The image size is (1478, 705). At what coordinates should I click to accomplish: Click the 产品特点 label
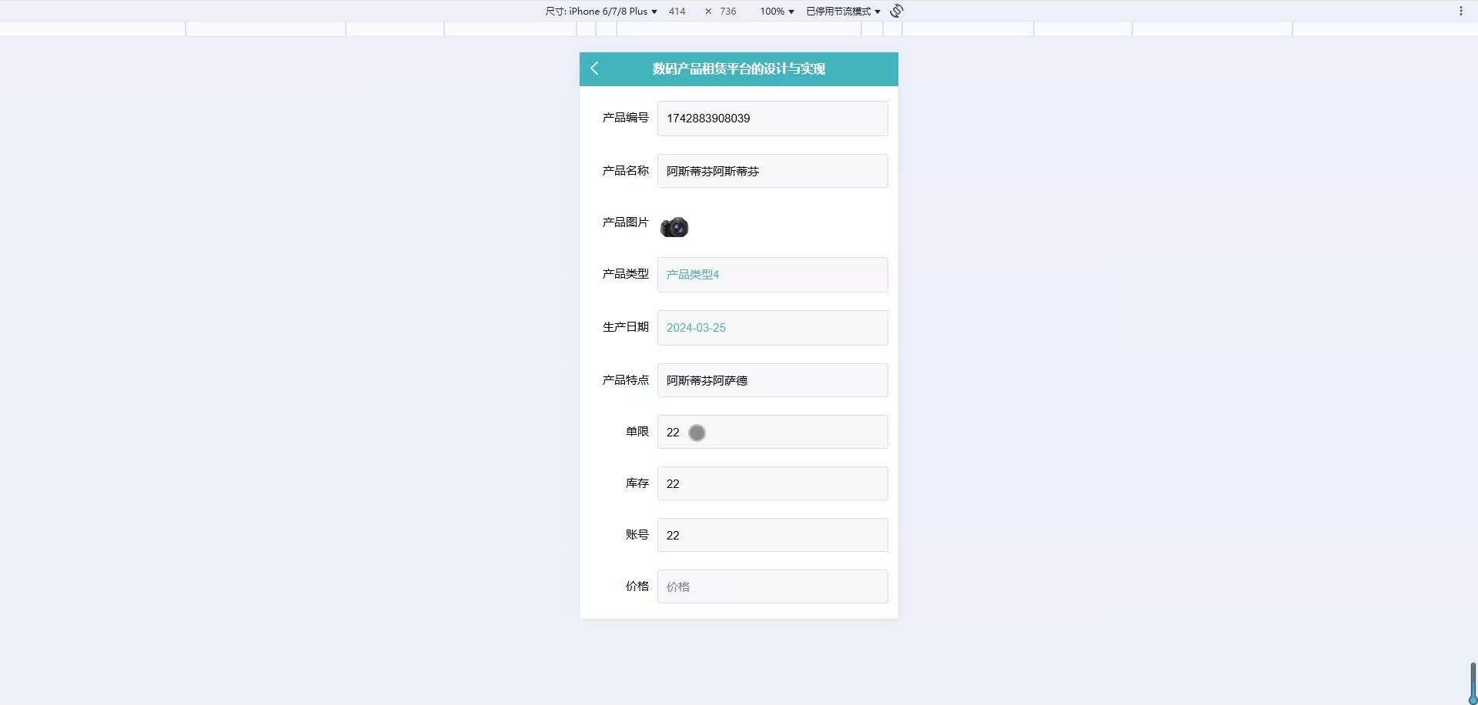[x=625, y=380]
